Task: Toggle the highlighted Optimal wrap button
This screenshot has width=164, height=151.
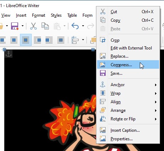Action: click(26, 40)
